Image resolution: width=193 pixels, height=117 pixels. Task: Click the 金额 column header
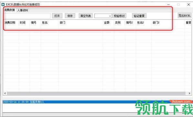(x=108, y=23)
